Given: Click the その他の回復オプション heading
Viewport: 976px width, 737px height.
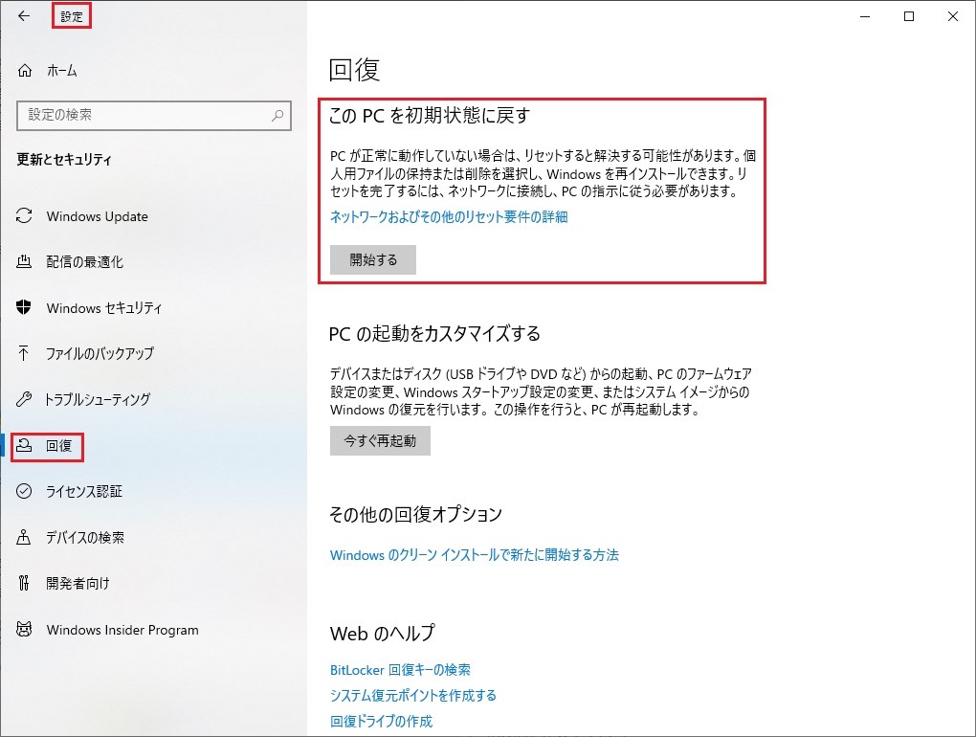Looking at the screenshot, I should (415, 514).
